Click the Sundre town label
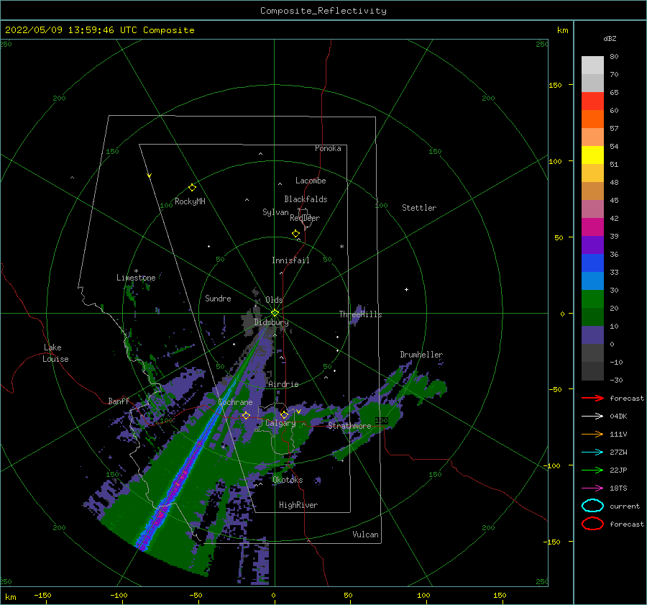This screenshot has width=647, height=605. tap(218, 298)
